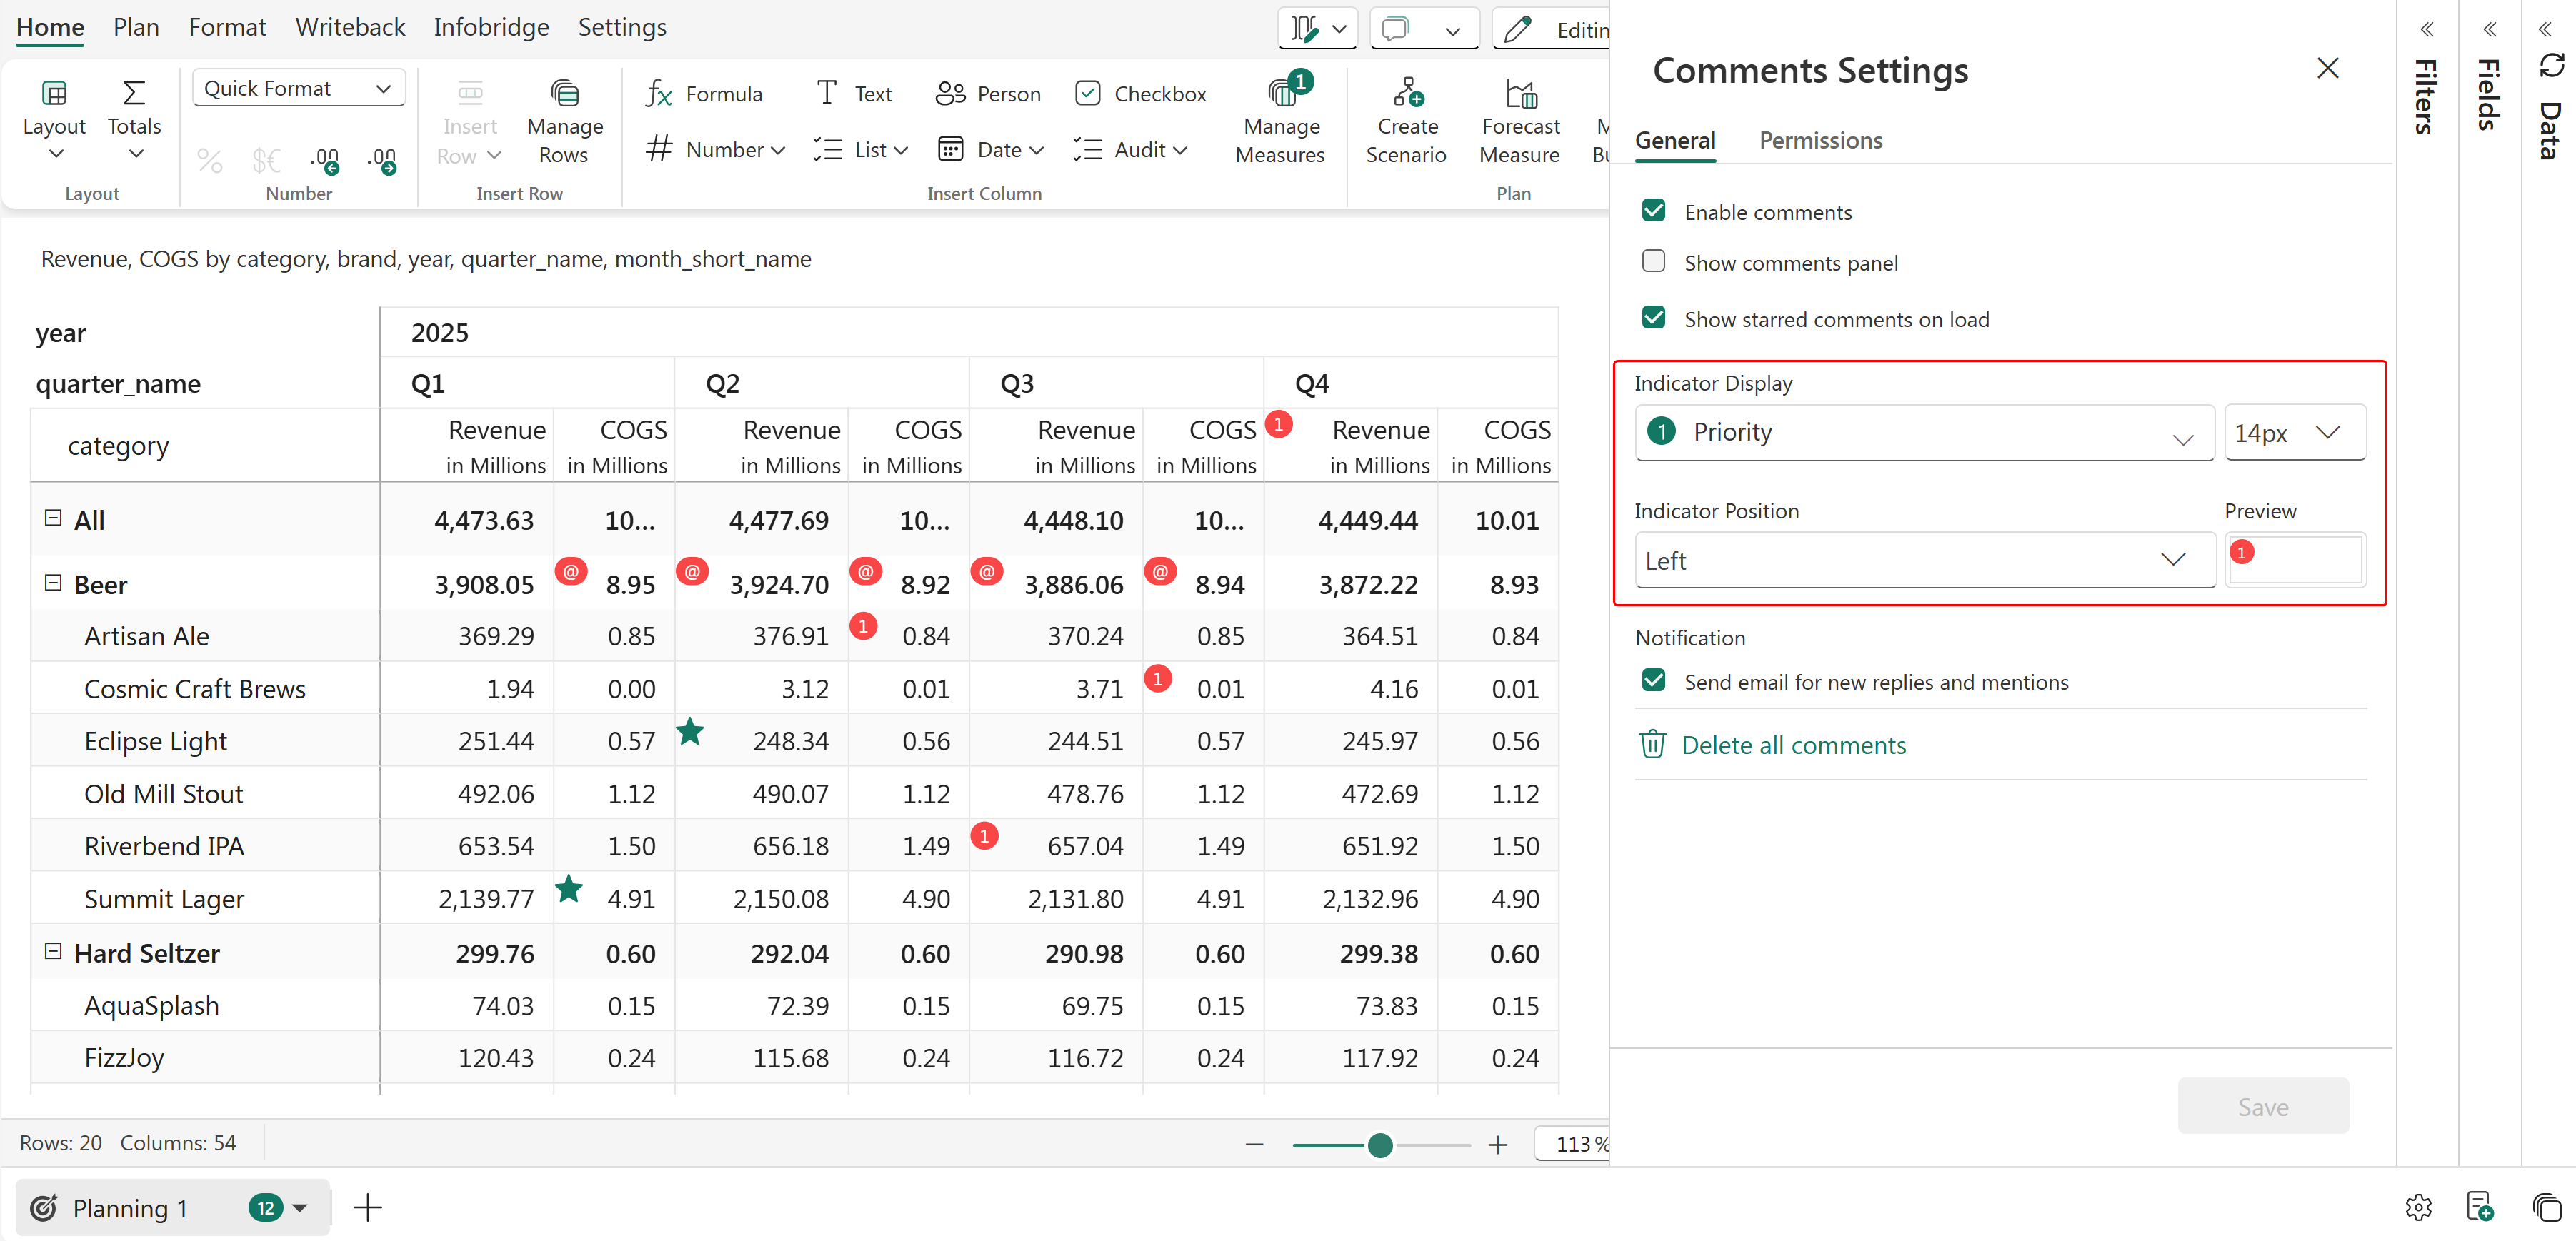
Task: Click the trash icon to delete comments
Action: click(1652, 745)
